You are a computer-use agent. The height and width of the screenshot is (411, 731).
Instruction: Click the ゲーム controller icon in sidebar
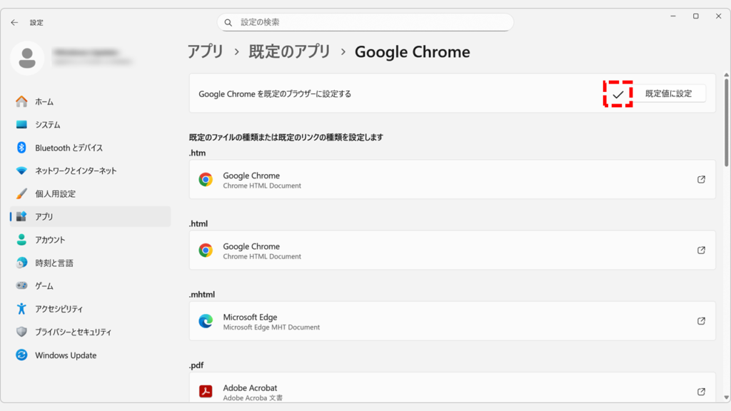point(21,285)
